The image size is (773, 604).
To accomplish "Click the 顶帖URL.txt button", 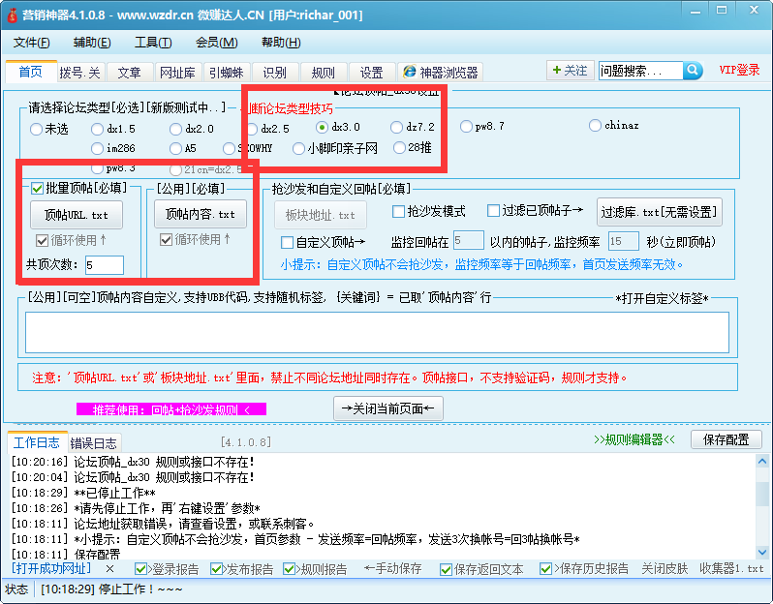I will pos(77,214).
